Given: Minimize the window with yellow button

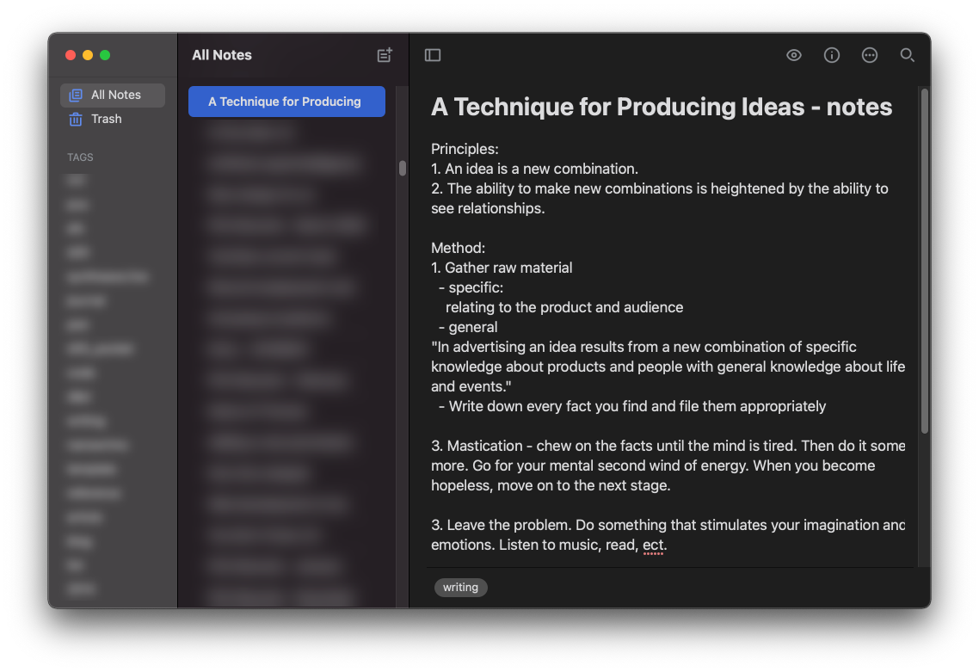Looking at the screenshot, I should pos(88,55).
